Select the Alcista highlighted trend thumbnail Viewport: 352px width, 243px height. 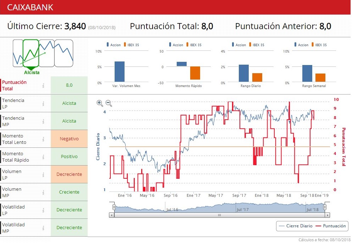31,53
